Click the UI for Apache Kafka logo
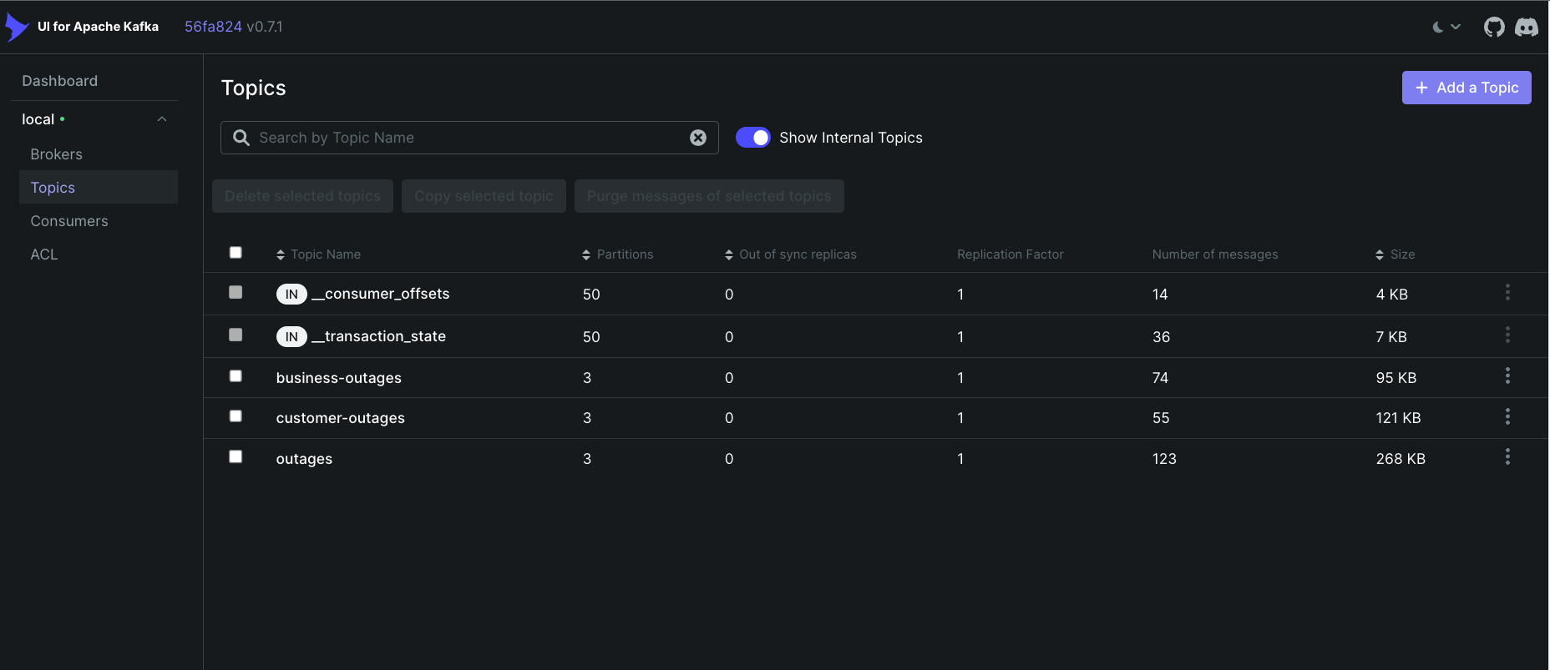The height and width of the screenshot is (670, 1550). (17, 27)
